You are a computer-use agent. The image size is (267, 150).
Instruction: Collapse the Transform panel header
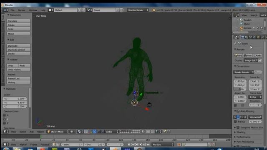pos(14,15)
